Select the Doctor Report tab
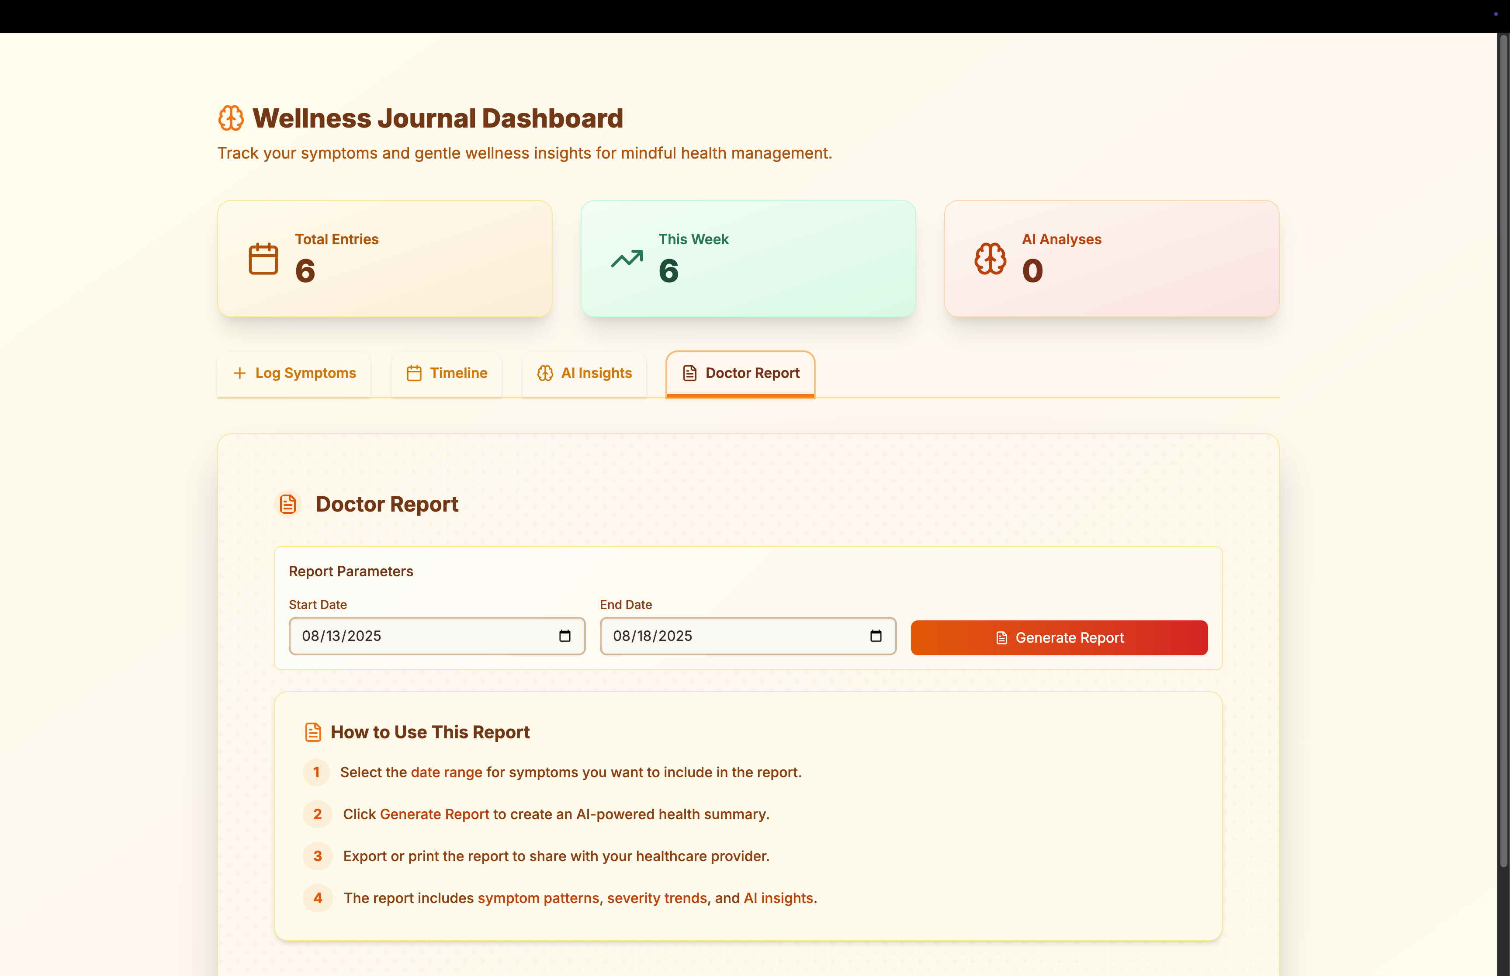The height and width of the screenshot is (976, 1510). click(x=740, y=373)
